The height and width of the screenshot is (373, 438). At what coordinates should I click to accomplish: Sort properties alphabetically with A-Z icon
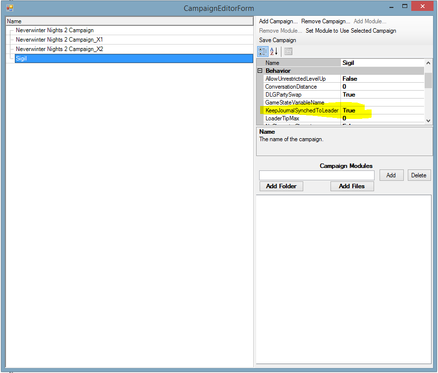click(274, 52)
